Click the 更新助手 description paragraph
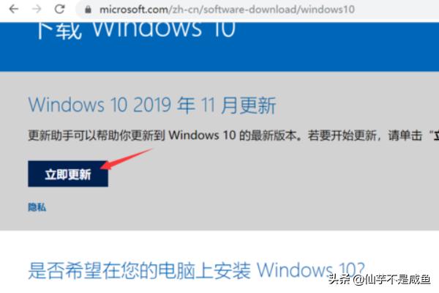439x293 pixels. click(x=233, y=136)
